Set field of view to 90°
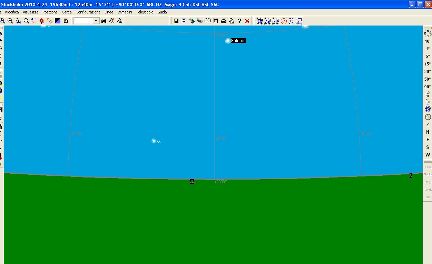This screenshot has width=432, height=264. point(428,87)
